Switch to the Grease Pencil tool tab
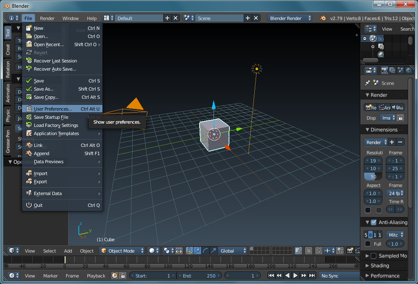 click(8, 142)
